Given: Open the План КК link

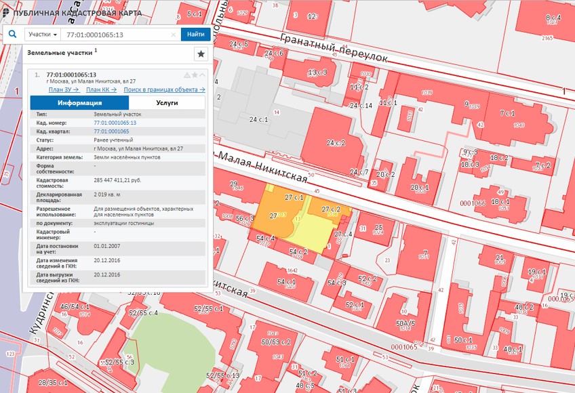Looking at the screenshot, I should (x=101, y=89).
